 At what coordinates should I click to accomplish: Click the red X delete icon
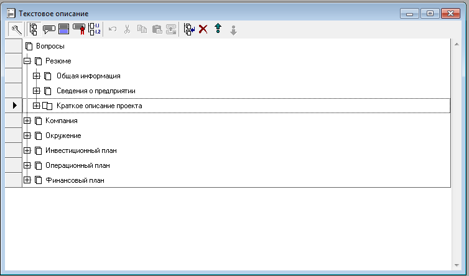[203, 29]
